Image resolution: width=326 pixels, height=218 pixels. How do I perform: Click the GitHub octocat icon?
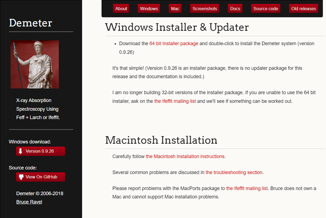click(21, 177)
